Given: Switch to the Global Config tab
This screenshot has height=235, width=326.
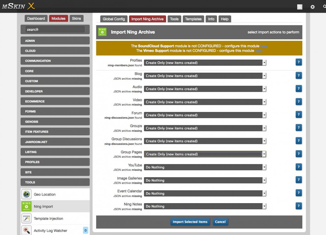Looking at the screenshot, I should pos(114,19).
